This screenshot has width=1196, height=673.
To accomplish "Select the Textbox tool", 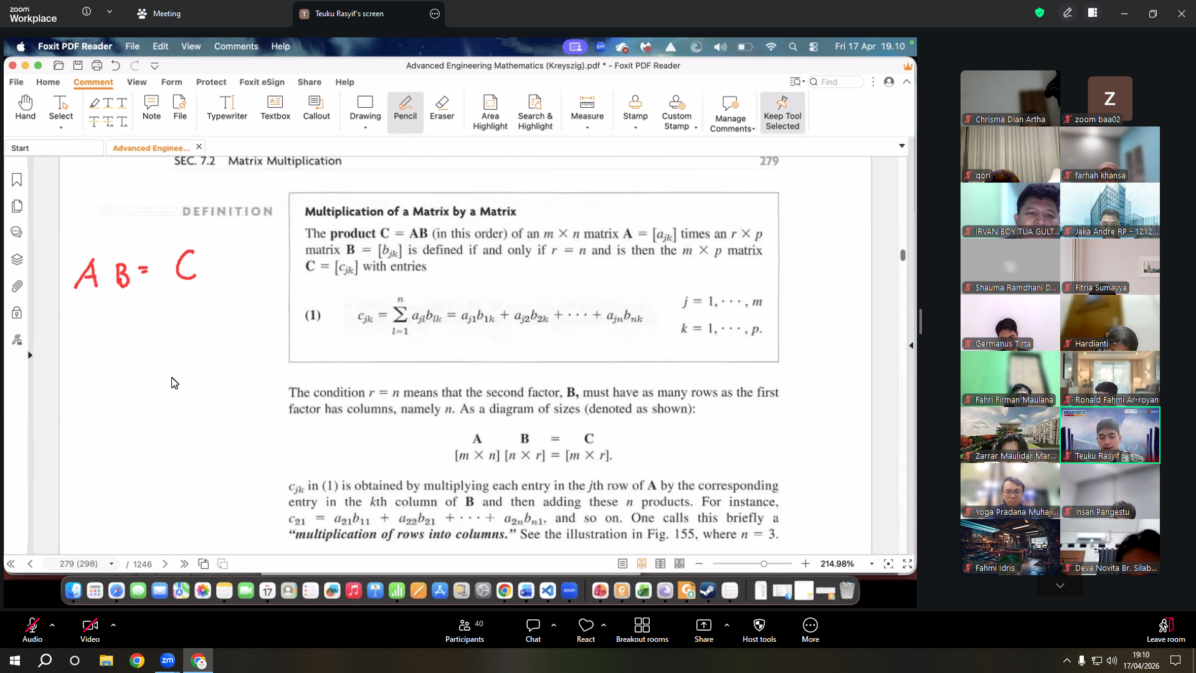I will (275, 107).
